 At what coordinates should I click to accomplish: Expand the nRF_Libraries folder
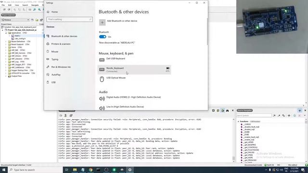pyautogui.click(x=6, y=59)
